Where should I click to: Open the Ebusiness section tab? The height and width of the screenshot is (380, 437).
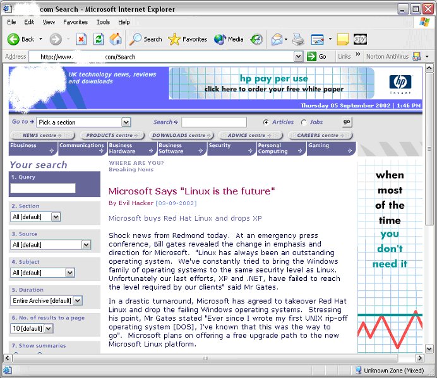point(33,148)
